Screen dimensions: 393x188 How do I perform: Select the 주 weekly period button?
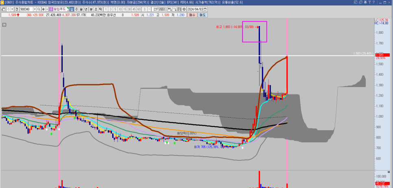tap(76, 9)
